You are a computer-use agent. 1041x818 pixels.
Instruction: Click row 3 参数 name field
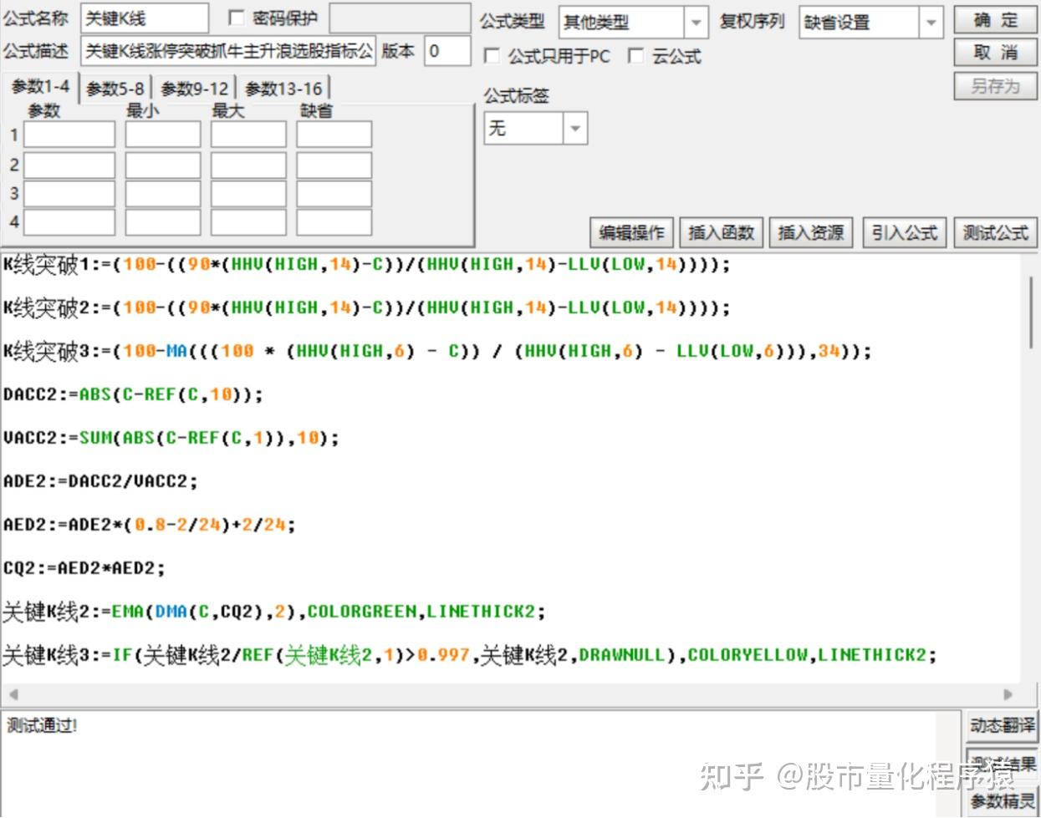69,194
